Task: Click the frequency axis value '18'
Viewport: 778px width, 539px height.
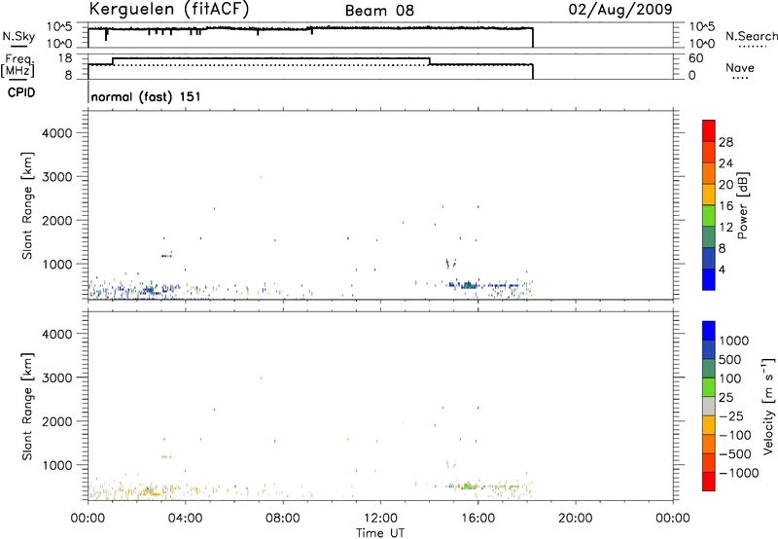Action: pos(64,58)
